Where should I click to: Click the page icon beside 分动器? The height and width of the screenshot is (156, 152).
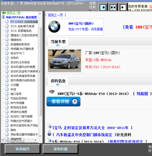click(7, 85)
